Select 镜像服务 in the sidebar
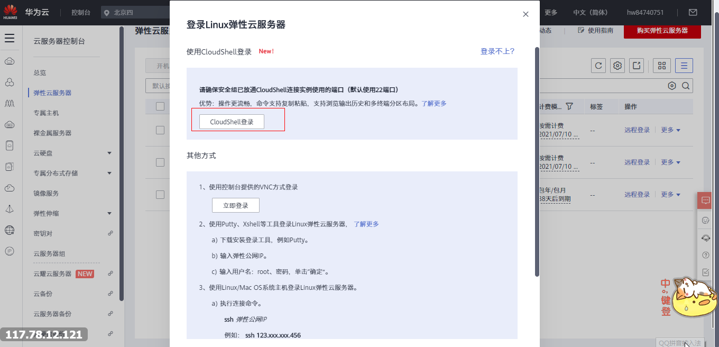719x347 pixels. tap(46, 193)
